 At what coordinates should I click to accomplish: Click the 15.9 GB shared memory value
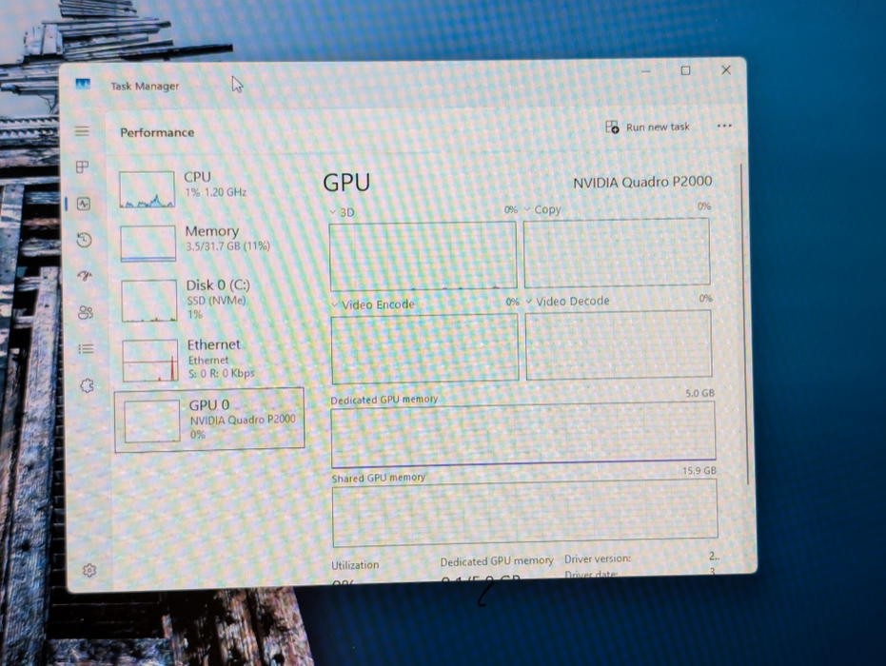(x=699, y=471)
